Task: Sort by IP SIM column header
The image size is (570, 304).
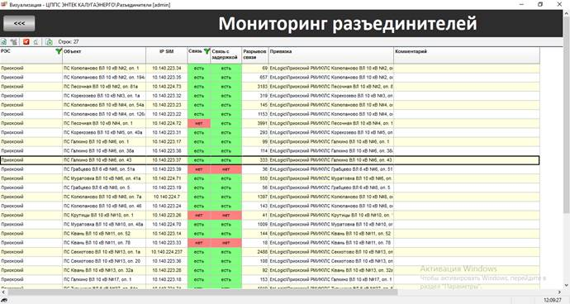Action: [x=167, y=55]
